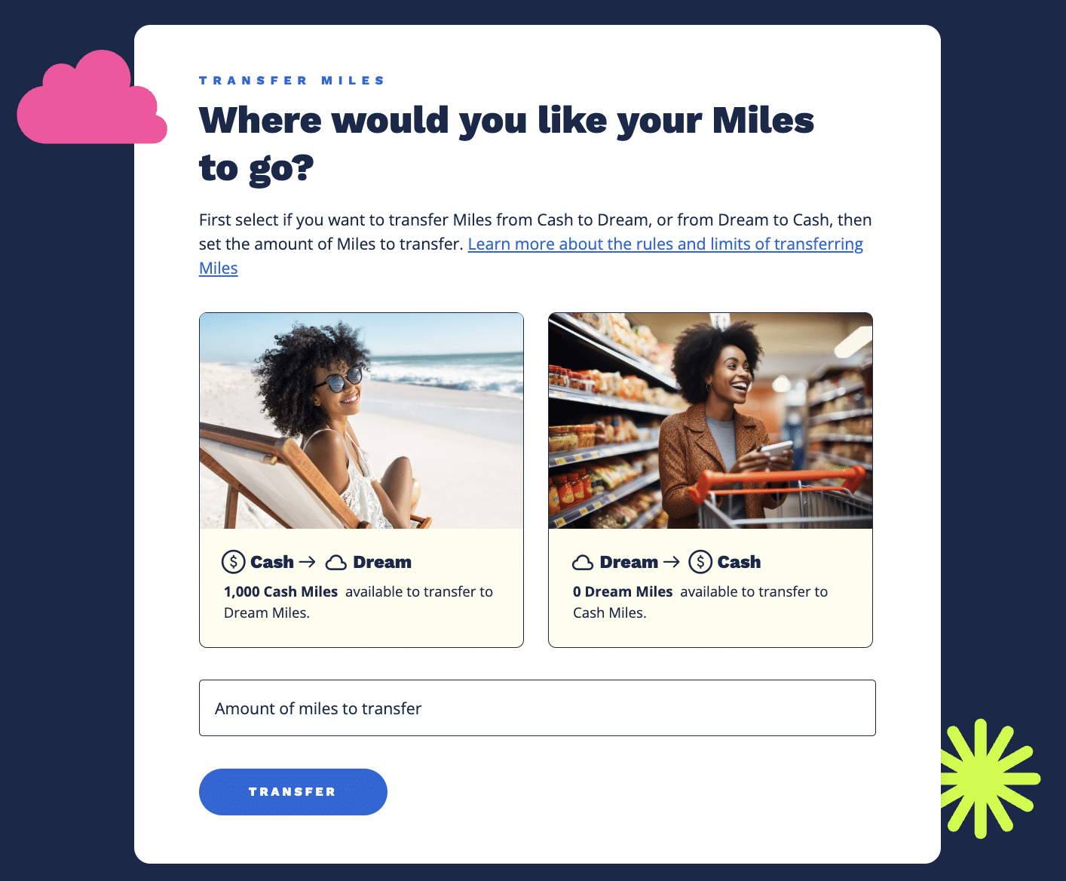
Task: Click the dollar coin icon in Dream → Cash heading
Action: [x=700, y=562]
